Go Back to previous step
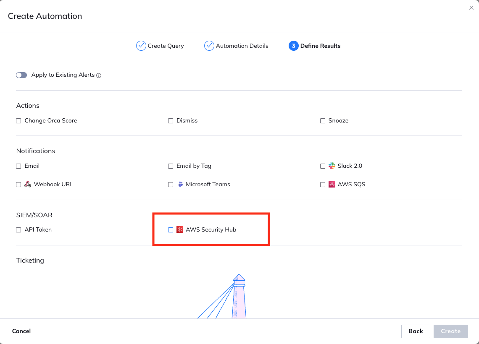479x344 pixels. click(x=416, y=331)
